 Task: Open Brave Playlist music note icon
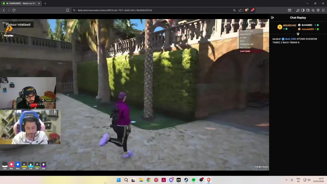pyautogui.click(x=298, y=10)
